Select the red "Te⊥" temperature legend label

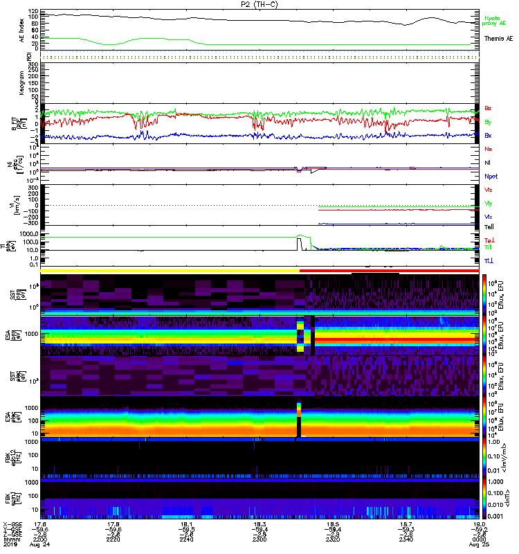pos(489,240)
